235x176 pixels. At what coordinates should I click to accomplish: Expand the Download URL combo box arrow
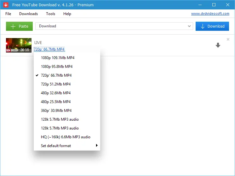189,26
